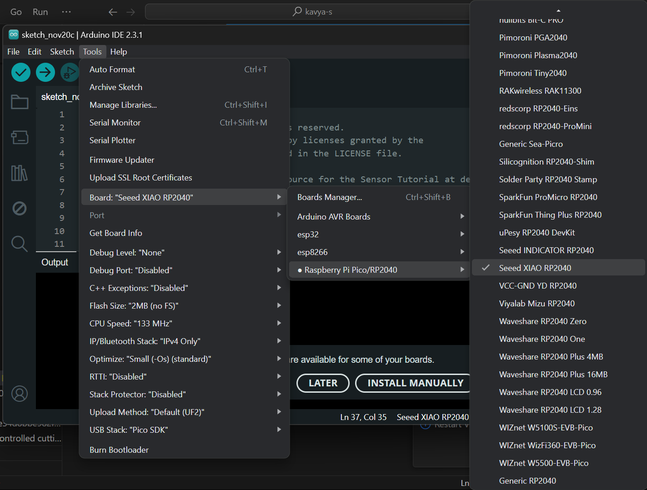The image size is (647, 490).
Task: Open the Sketchbook folder sidebar icon
Action: click(x=20, y=102)
